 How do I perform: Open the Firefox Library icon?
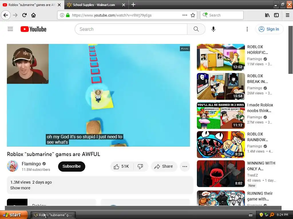(x=267, y=15)
